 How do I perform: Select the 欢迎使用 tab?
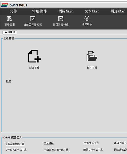pos(10,32)
